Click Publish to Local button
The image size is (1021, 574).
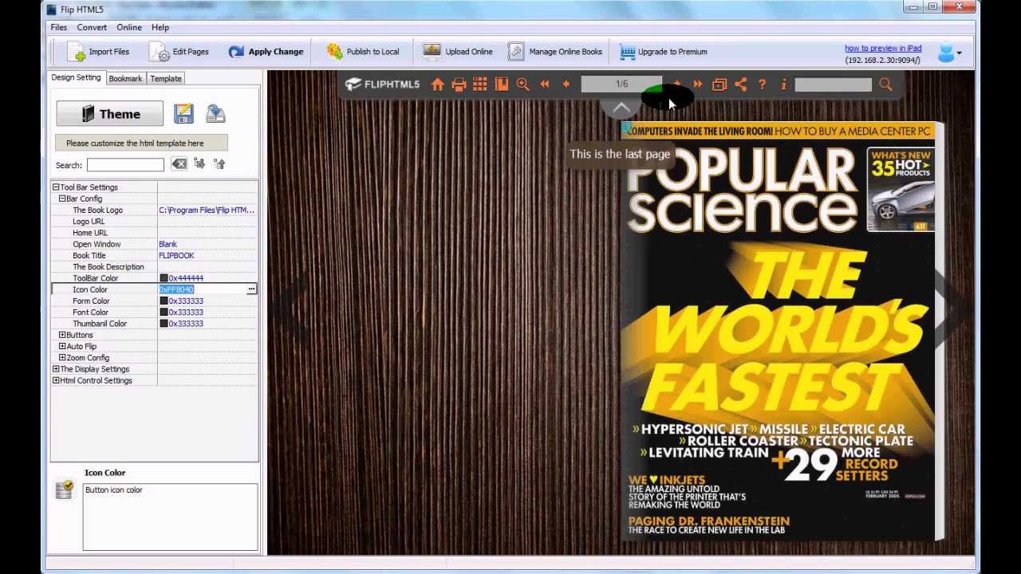363,52
